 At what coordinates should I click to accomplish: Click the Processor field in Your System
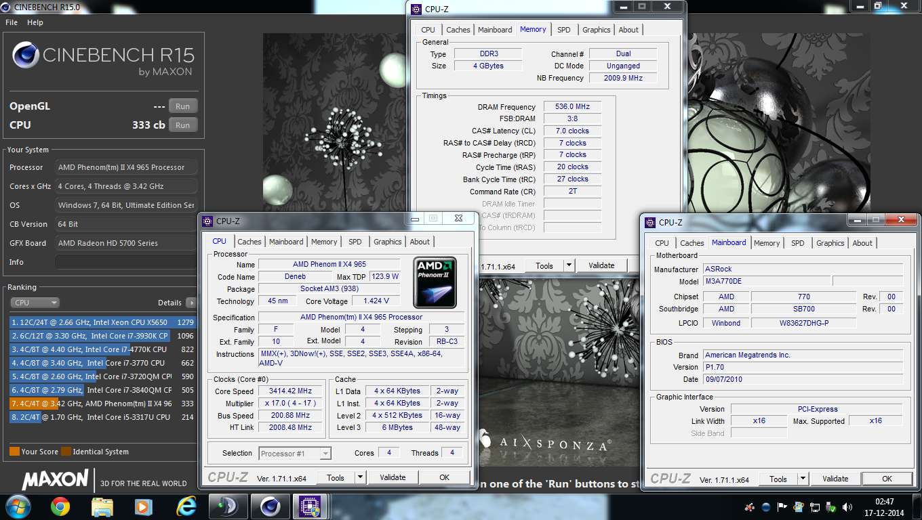point(126,167)
